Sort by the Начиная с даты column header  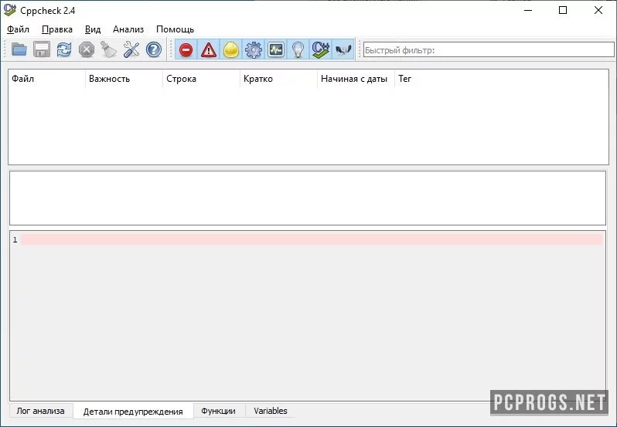(356, 79)
